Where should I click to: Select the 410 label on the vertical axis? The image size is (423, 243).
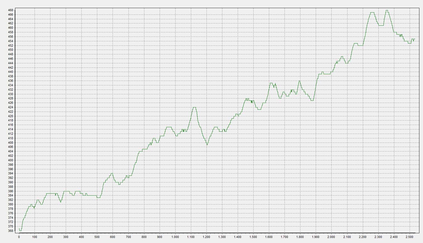tap(10, 138)
